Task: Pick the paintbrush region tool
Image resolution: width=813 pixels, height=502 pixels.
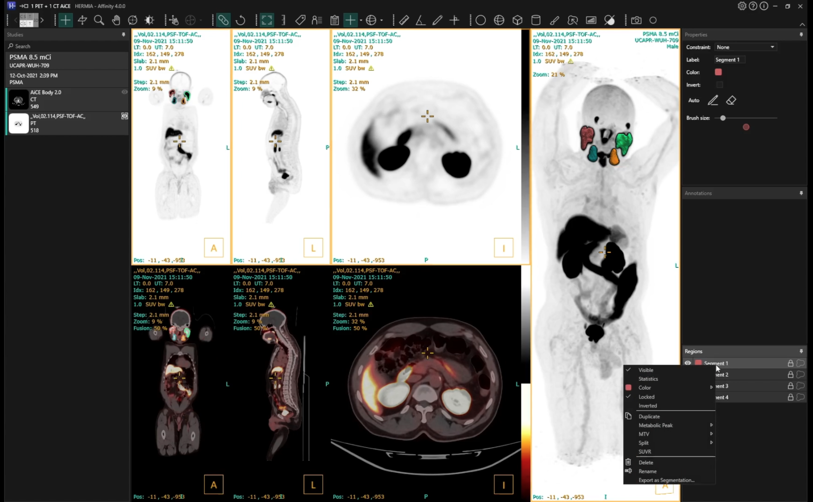Action: pos(554,20)
